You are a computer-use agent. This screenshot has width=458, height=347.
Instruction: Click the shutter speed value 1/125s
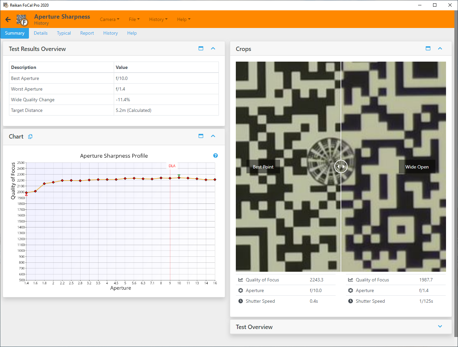(x=426, y=301)
